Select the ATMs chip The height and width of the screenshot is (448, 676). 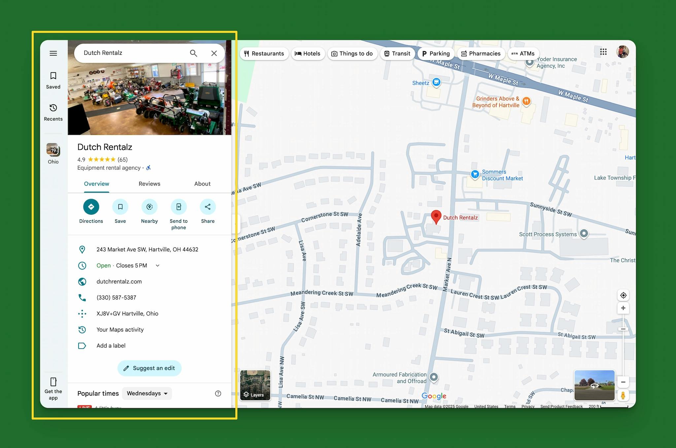click(523, 53)
